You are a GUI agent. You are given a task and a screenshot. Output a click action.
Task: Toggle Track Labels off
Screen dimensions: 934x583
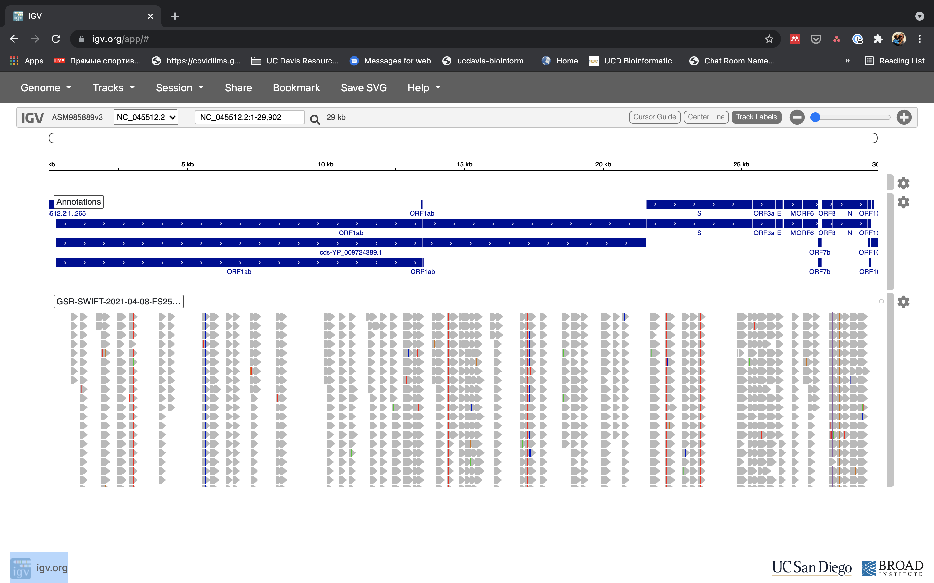(x=756, y=117)
